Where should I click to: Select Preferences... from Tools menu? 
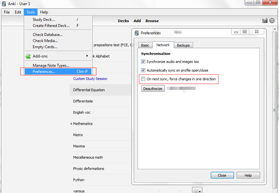pos(44,72)
